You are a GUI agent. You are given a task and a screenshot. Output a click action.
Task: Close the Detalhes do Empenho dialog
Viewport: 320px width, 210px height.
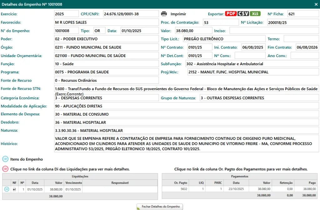(316, 4)
